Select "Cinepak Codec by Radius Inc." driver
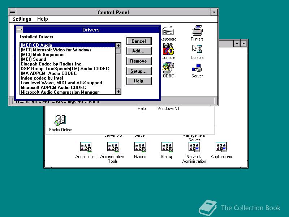This screenshot has width=289, height=217. (68, 64)
